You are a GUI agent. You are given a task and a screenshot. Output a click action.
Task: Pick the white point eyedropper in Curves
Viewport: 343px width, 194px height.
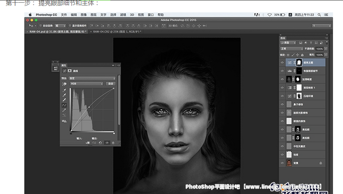(x=64, y=99)
